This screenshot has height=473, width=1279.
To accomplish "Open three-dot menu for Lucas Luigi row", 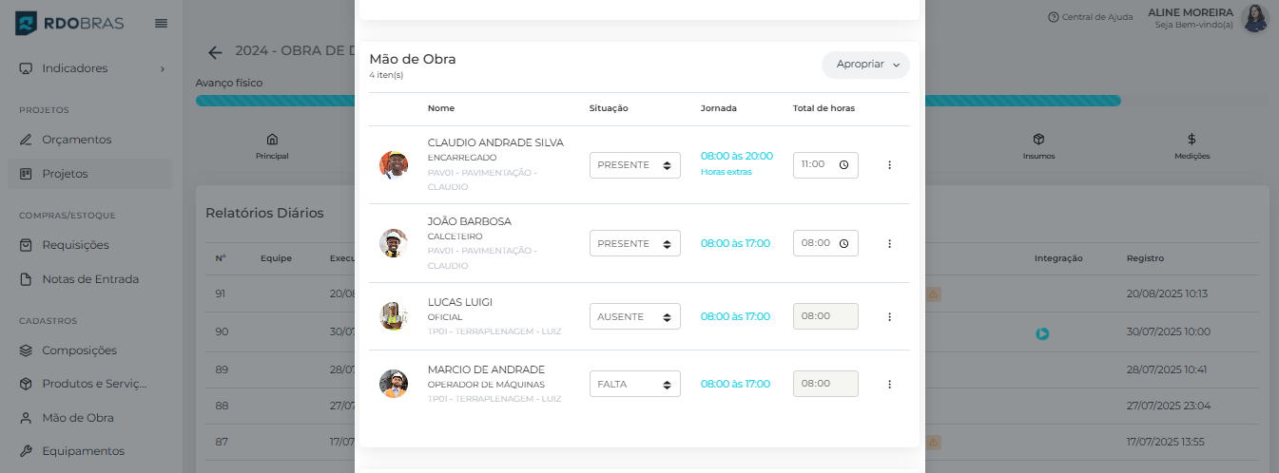I will tap(889, 317).
